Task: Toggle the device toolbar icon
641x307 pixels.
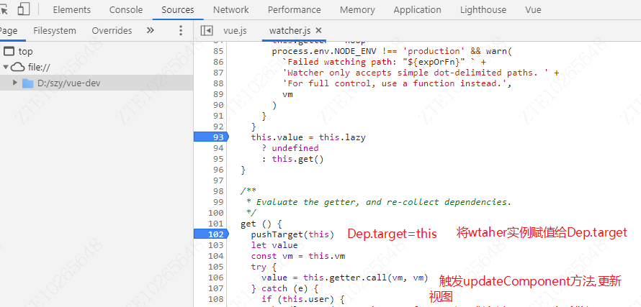Action: point(24,9)
